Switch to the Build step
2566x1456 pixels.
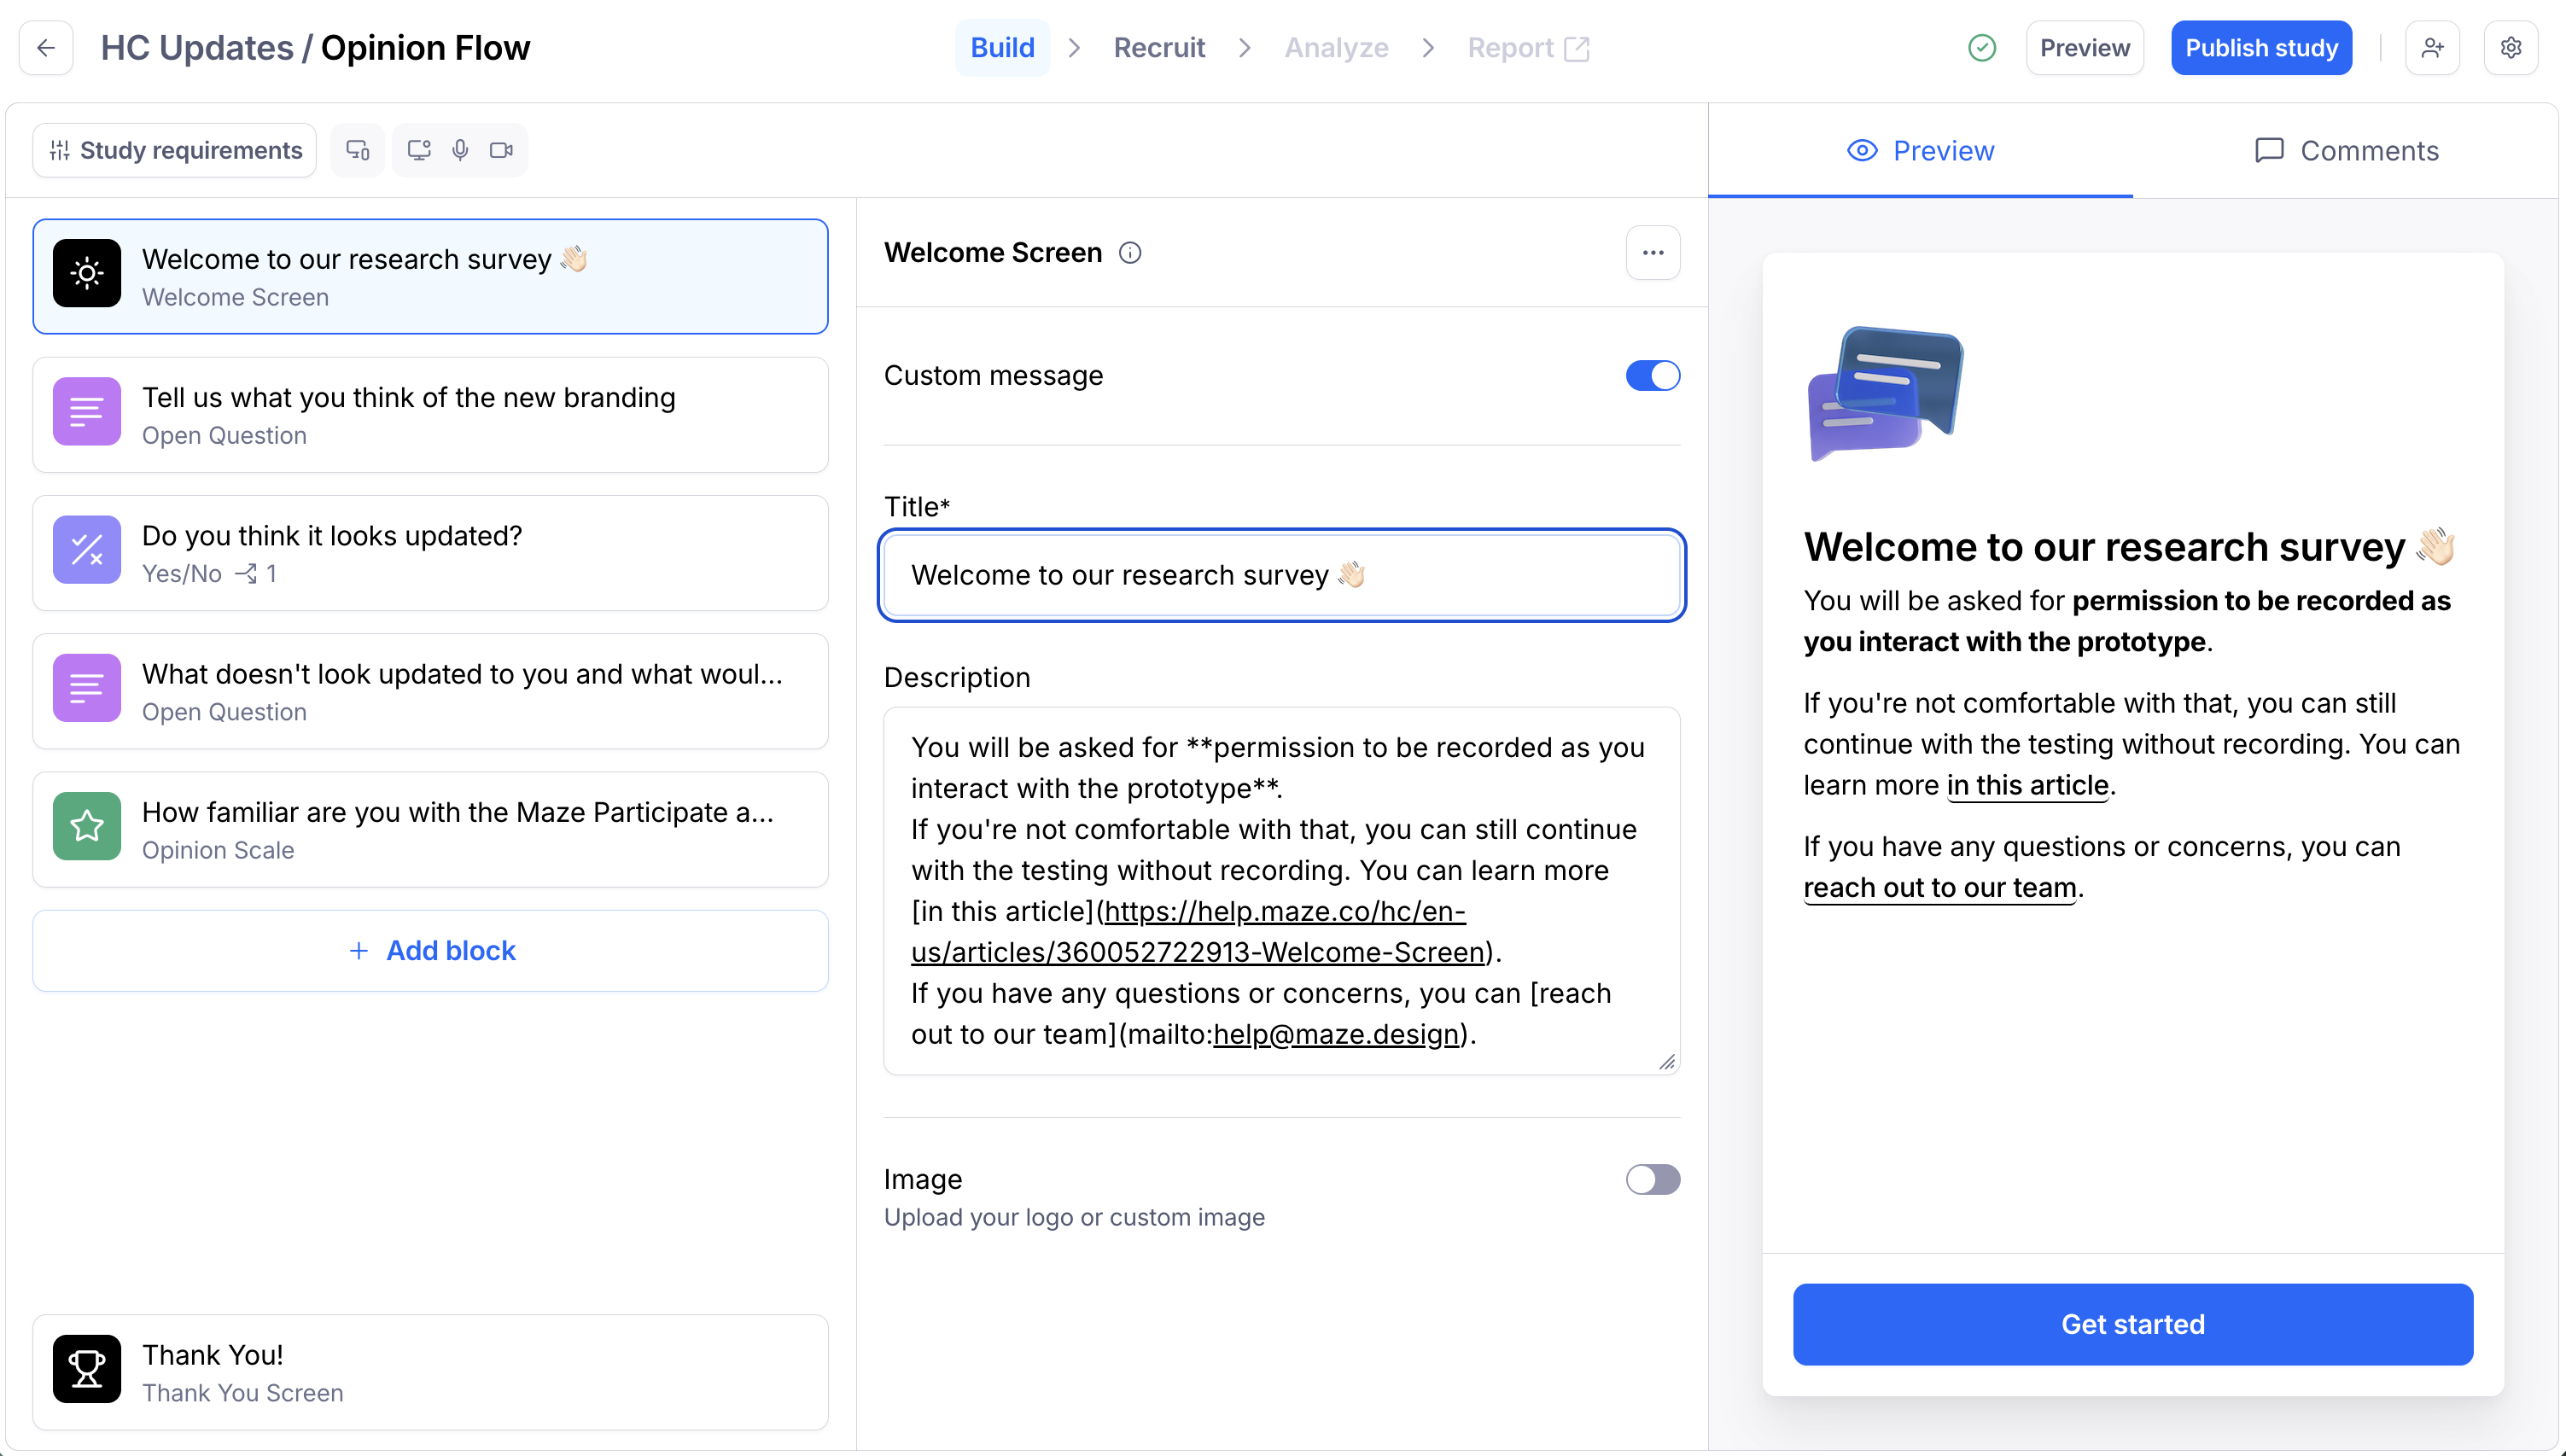pyautogui.click(x=1002, y=48)
